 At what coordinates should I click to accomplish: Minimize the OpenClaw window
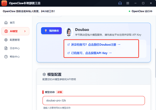coord(135,3)
